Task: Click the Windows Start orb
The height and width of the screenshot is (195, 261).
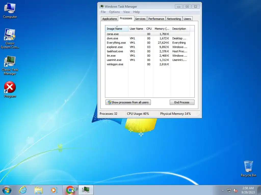Action: pyautogui.click(x=7, y=190)
